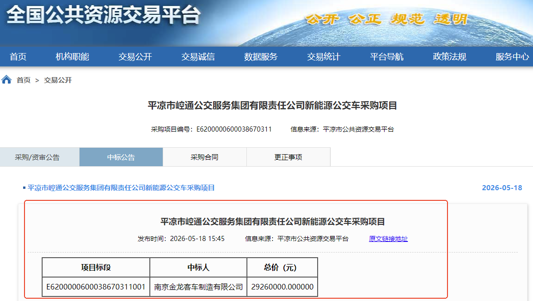The height and width of the screenshot is (301, 533).
Task: Open 交易统计 navigation menu
Action: pos(324,57)
